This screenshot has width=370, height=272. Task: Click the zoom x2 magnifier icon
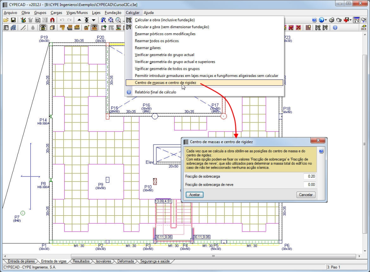[118, 20]
